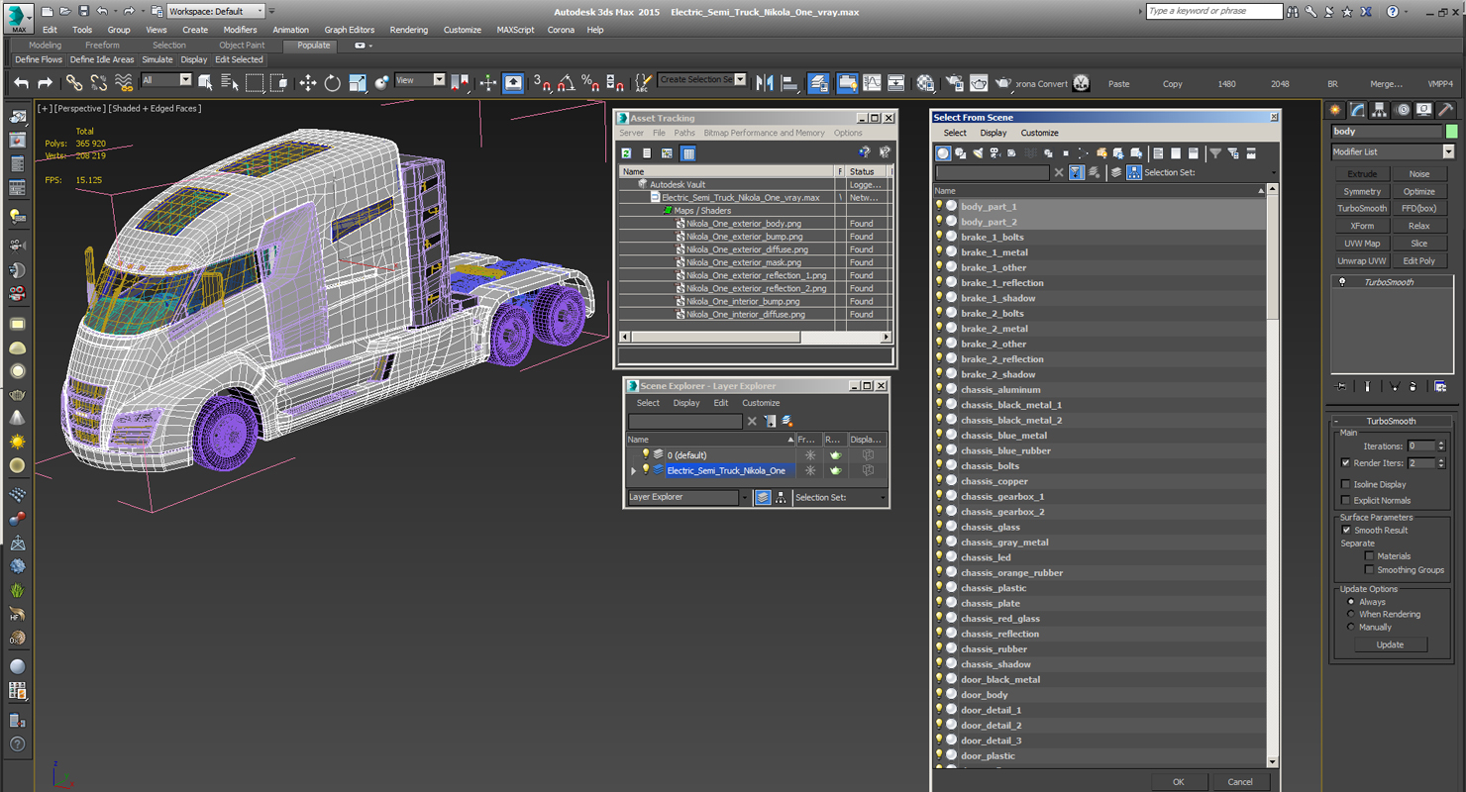Toggle the 3D Snaps button
The width and height of the screenshot is (1466, 792).
coord(542,83)
